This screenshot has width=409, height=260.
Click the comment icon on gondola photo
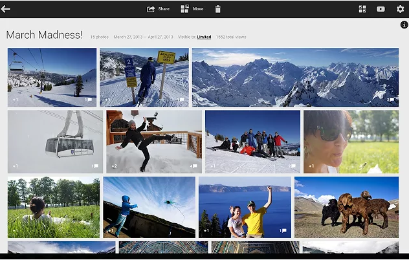[96, 166]
